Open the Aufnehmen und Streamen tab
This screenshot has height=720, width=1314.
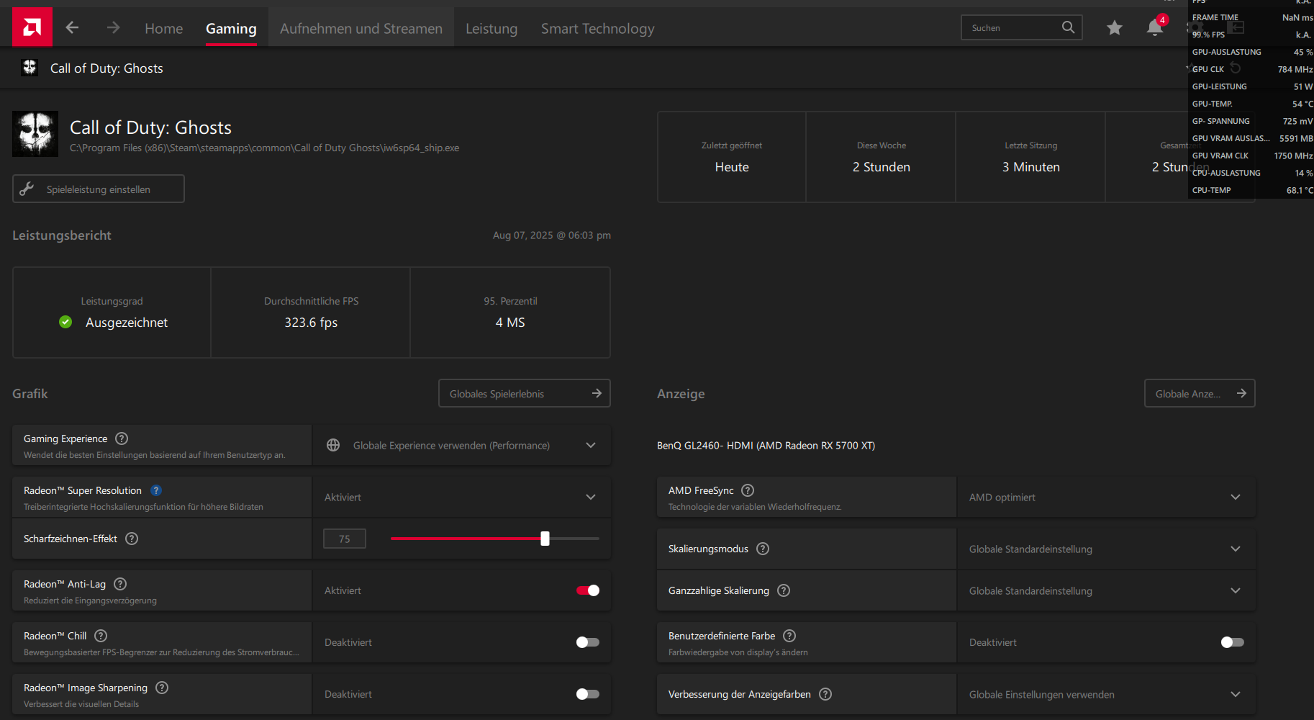(x=361, y=28)
